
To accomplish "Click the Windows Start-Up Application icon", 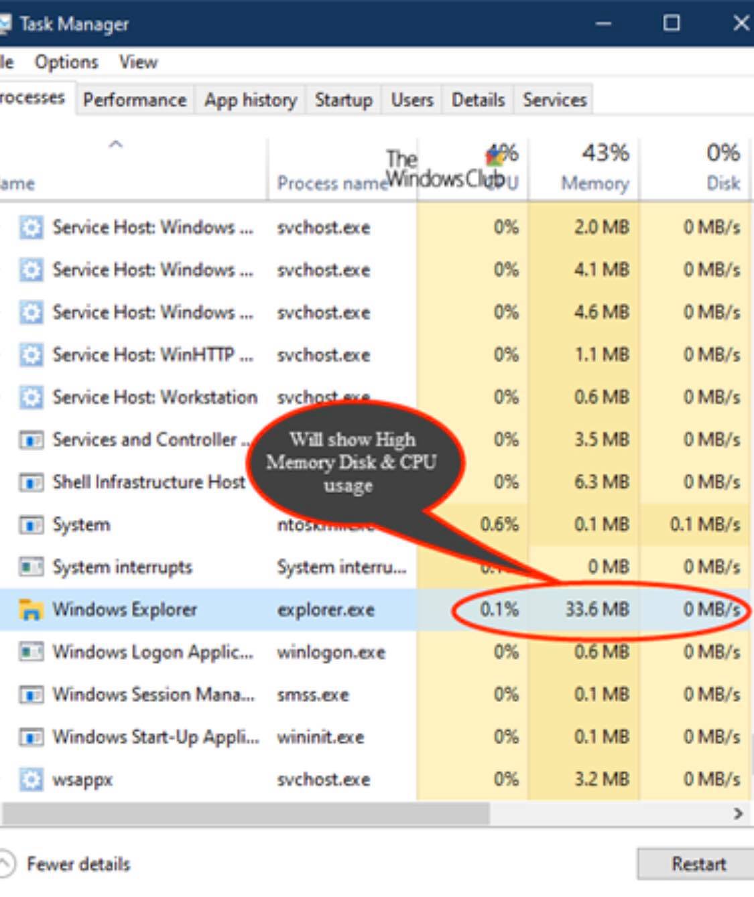I will [x=31, y=737].
